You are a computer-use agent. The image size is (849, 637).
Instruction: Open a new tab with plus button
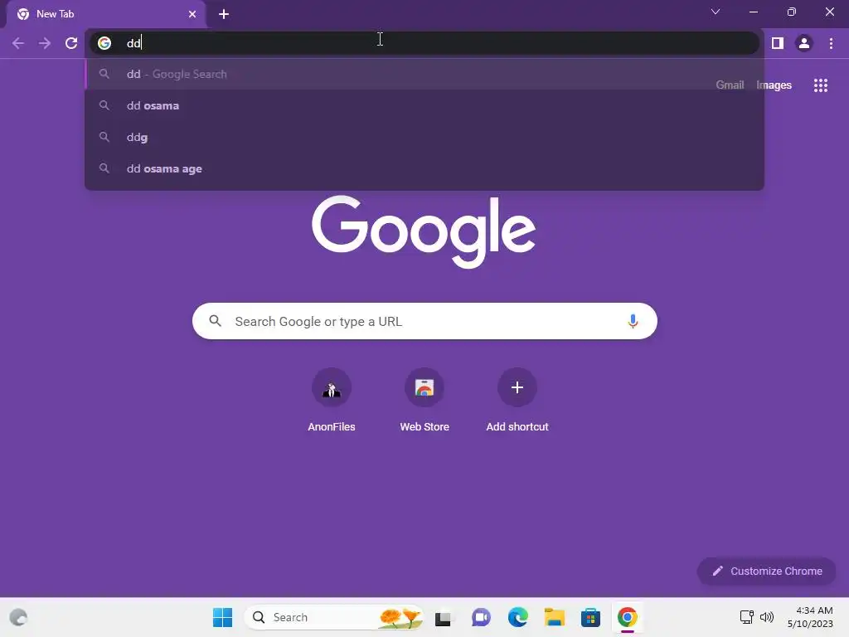point(224,14)
